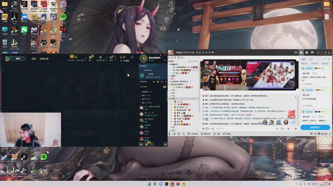
Task: Click the Chrome icon on the taskbar
Action: click(x=155, y=184)
